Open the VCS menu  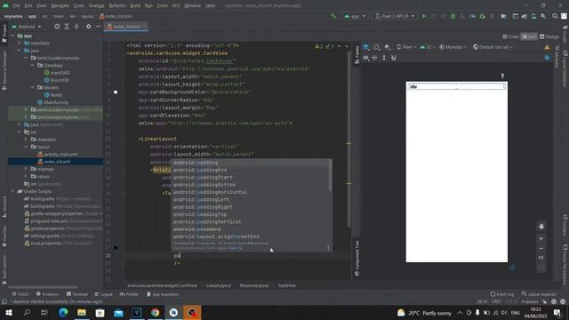click(176, 5)
